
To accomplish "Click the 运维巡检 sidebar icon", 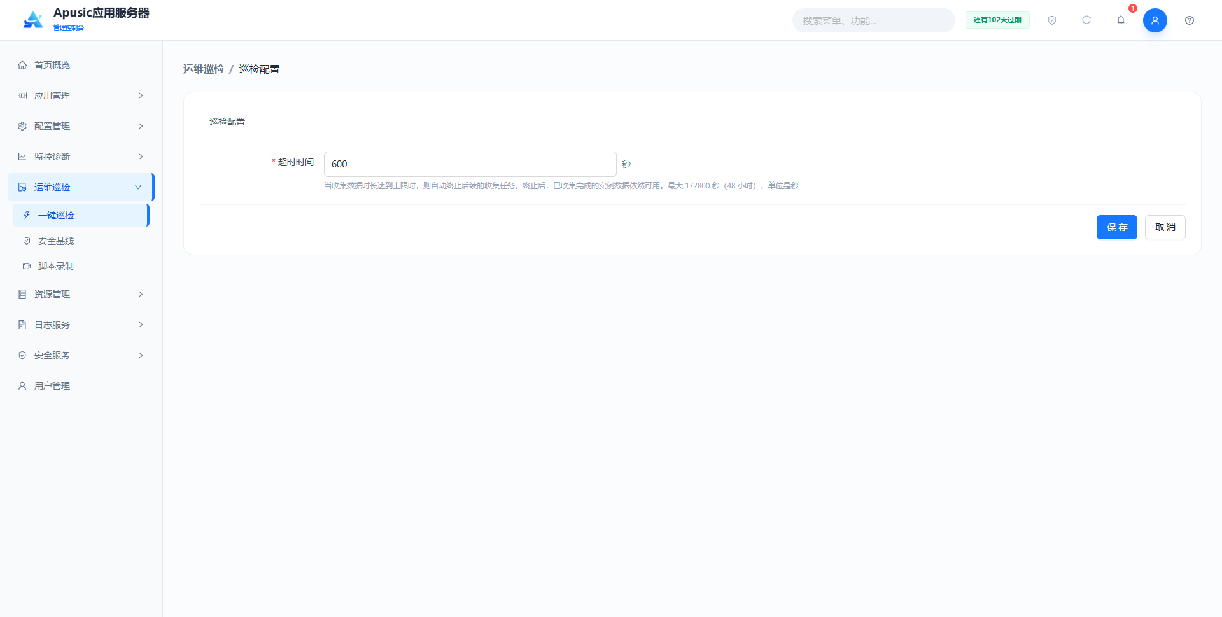I will (22, 187).
